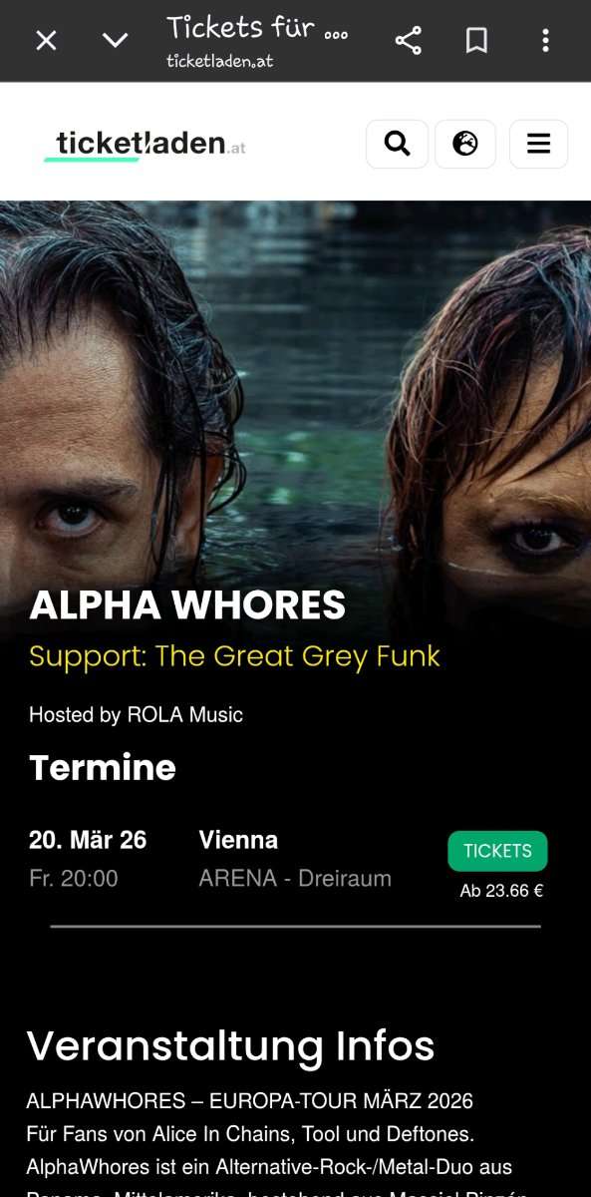Click the Hosted by ROLA Music label
This screenshot has height=1197, width=591.
(x=136, y=714)
